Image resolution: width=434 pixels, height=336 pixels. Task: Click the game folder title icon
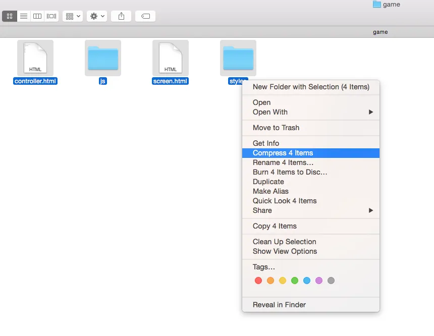point(376,4)
